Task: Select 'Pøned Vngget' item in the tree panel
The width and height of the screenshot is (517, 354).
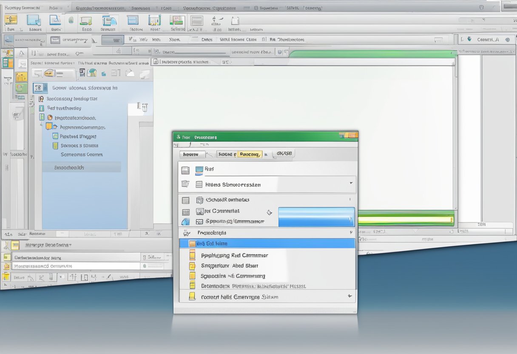Action: coord(78,137)
